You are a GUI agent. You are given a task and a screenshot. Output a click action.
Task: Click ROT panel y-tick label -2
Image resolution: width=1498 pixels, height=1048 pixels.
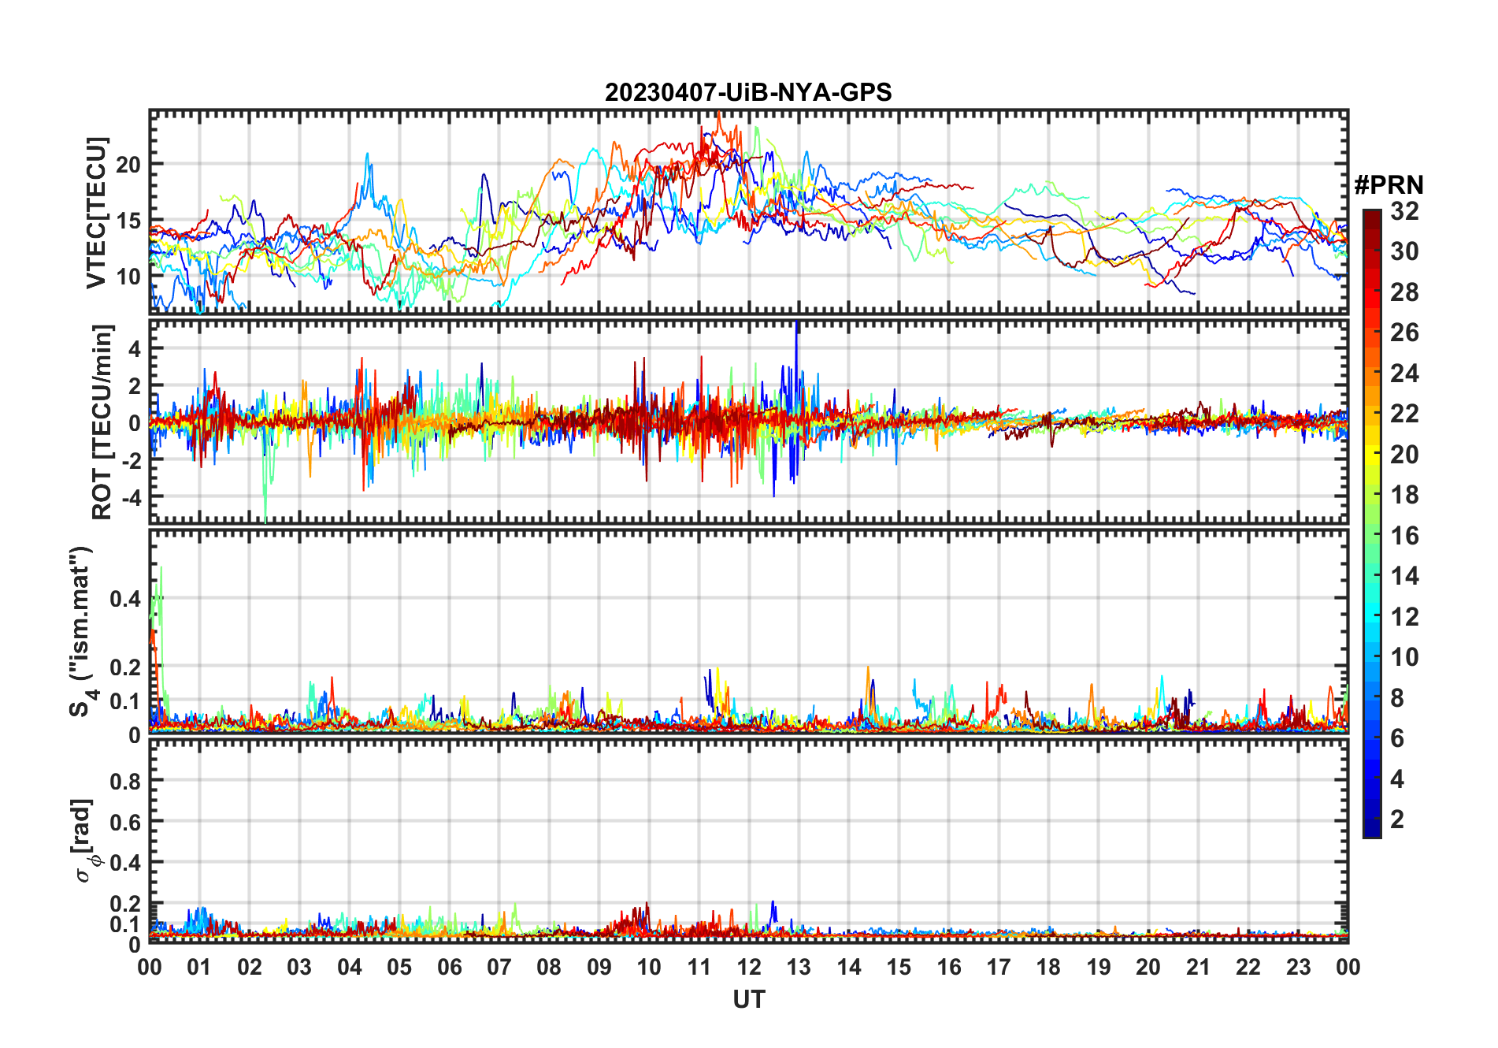click(x=131, y=461)
